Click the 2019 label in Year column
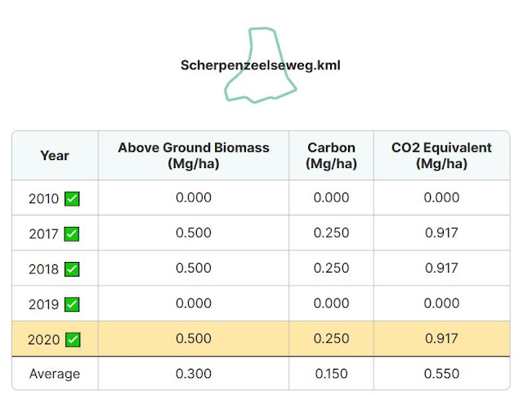 click(43, 304)
